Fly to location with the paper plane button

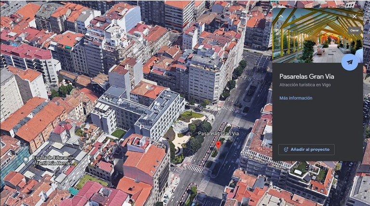[x=349, y=62]
